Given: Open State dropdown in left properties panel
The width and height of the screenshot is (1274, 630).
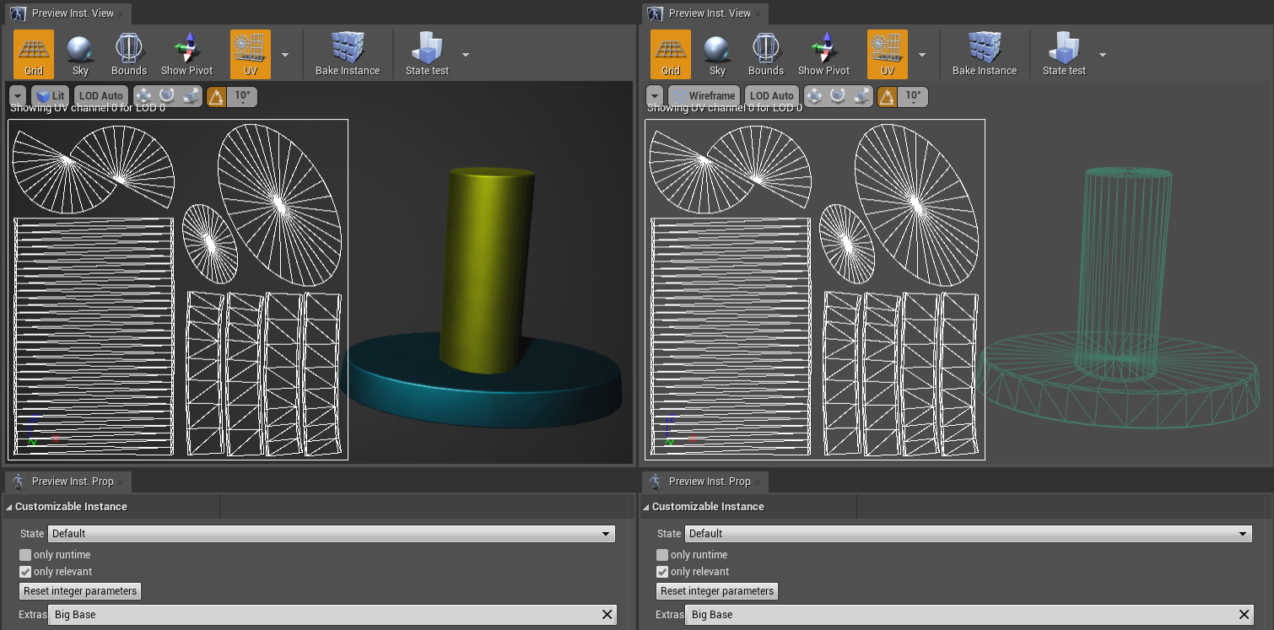Looking at the screenshot, I should 332,533.
